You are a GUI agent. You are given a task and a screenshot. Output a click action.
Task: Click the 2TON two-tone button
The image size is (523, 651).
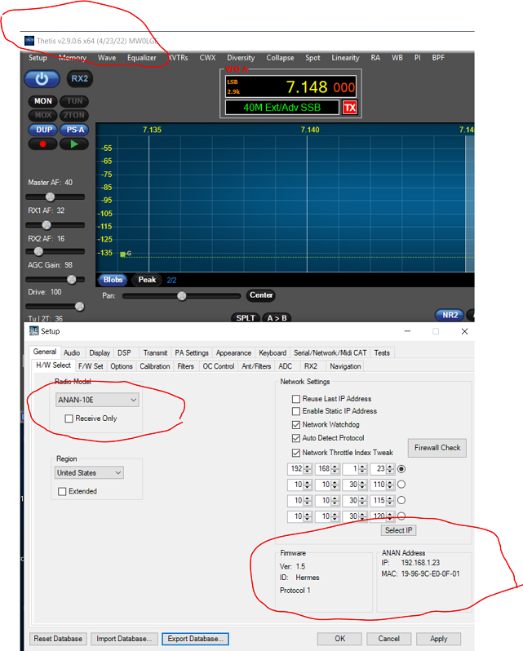point(74,115)
